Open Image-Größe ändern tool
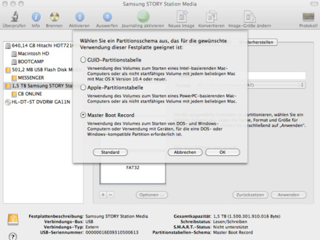The width and height of the screenshot is (320, 240). pos(249,16)
